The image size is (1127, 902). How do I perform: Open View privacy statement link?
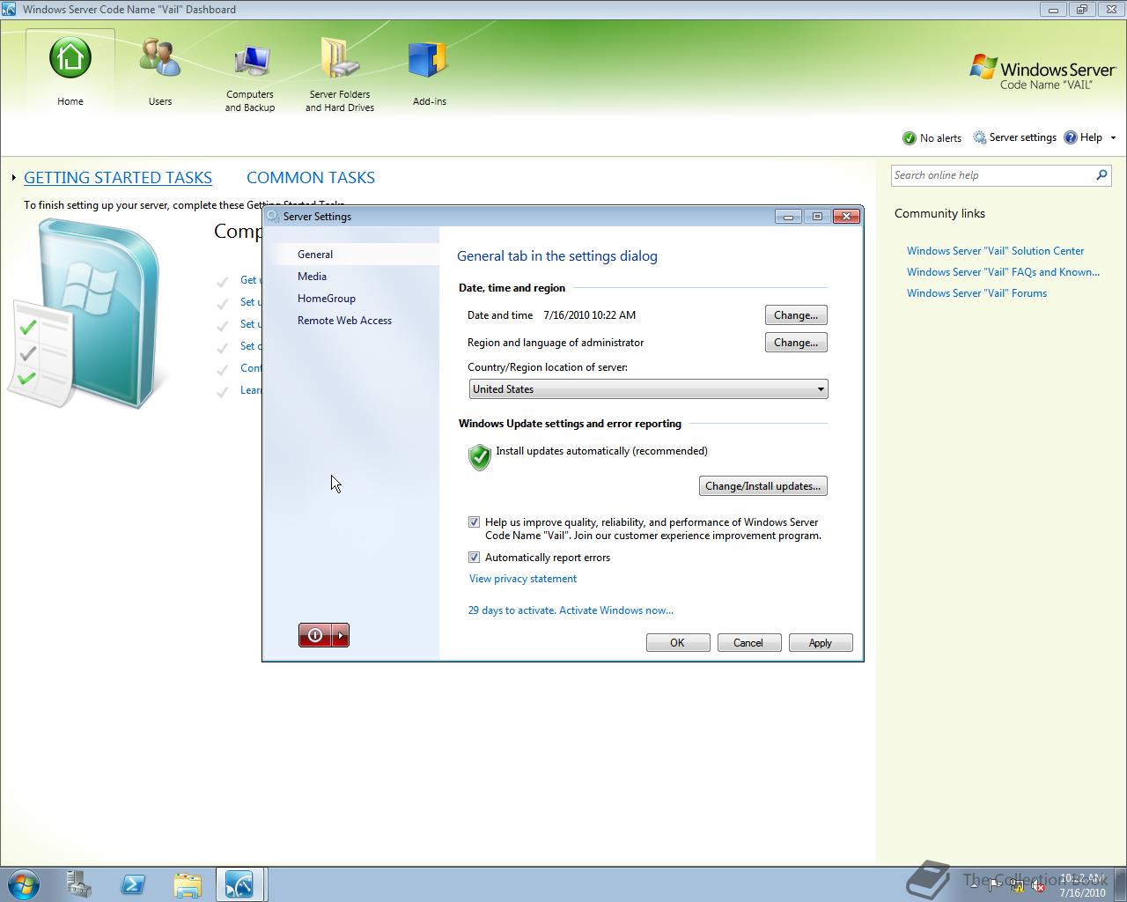[x=523, y=579]
